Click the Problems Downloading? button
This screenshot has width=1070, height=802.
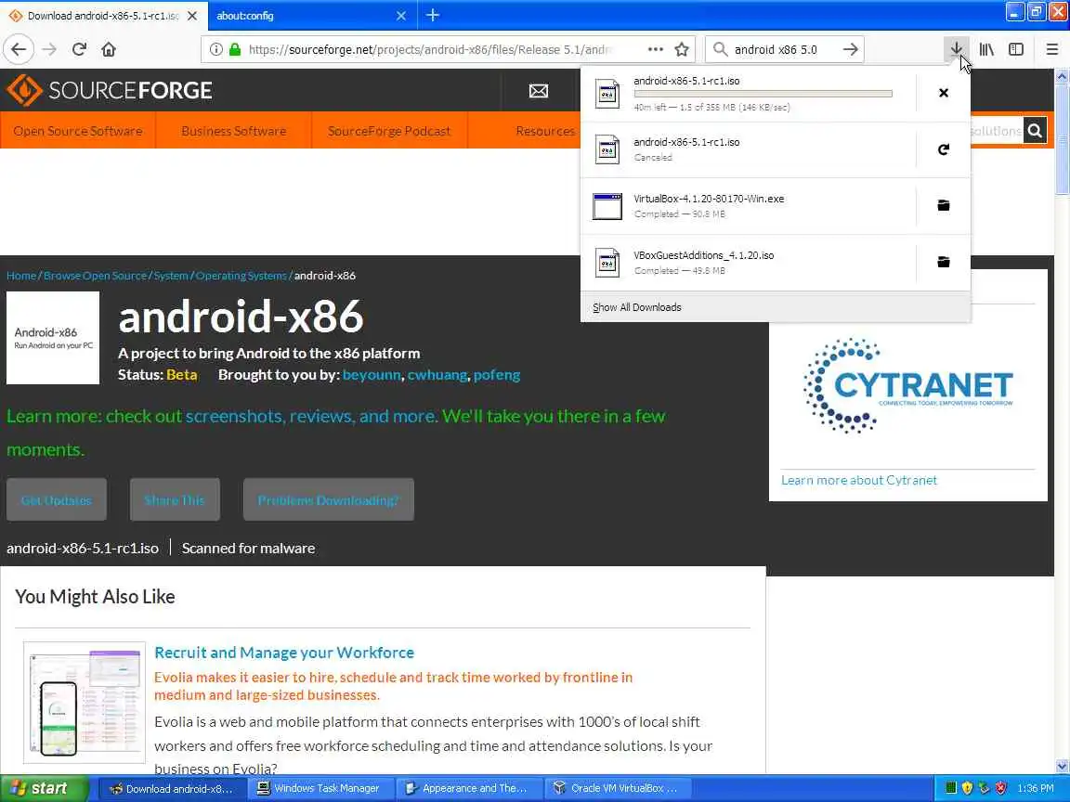[x=328, y=500]
